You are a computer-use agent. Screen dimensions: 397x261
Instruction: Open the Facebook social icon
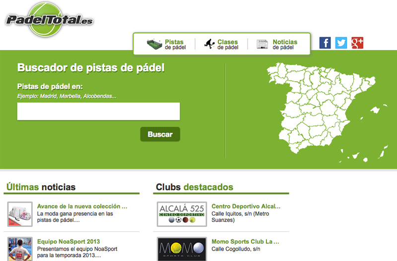pos(325,43)
